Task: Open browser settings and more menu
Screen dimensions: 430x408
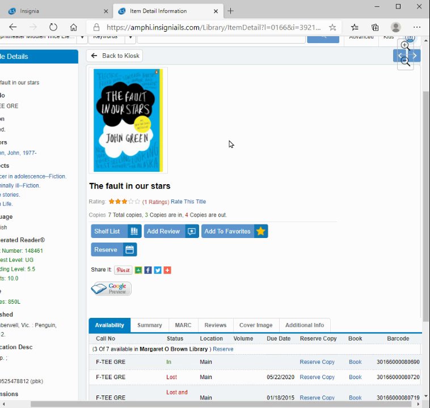Action: point(417,27)
